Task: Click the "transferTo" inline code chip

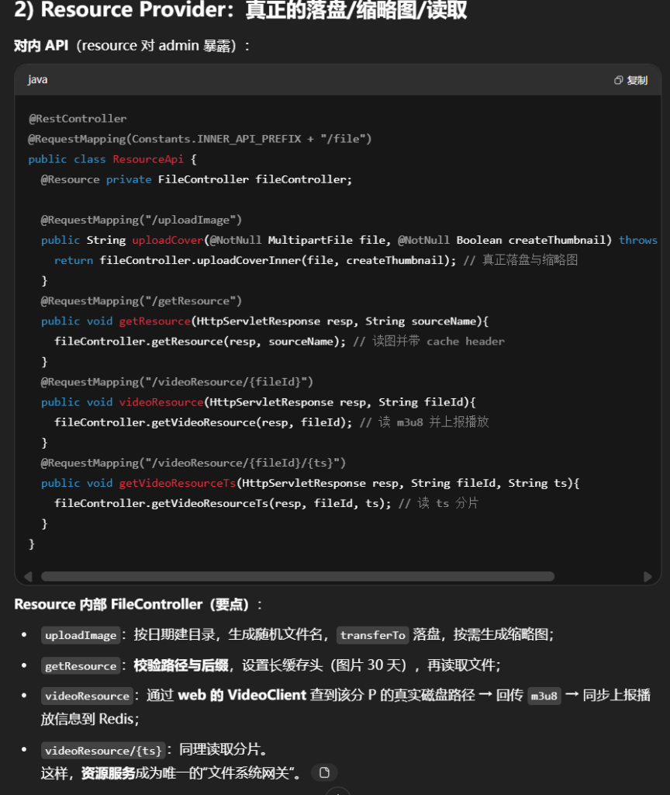Action: [372, 635]
